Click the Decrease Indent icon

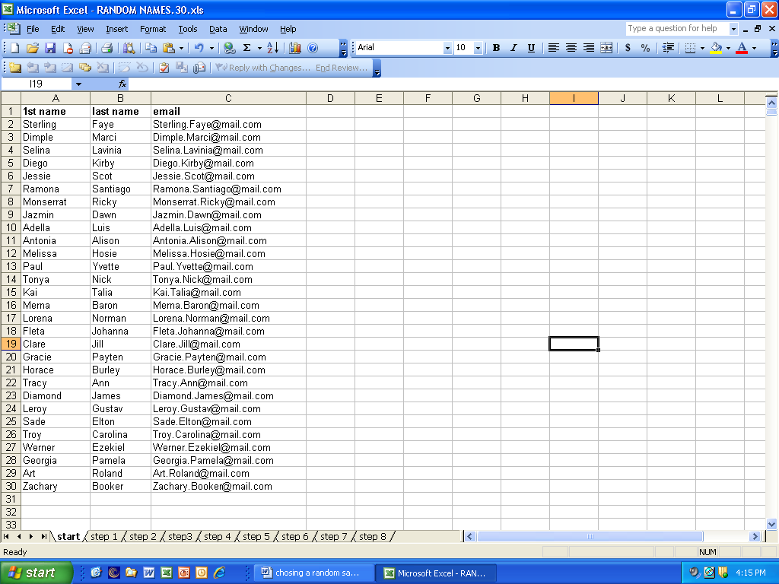668,48
